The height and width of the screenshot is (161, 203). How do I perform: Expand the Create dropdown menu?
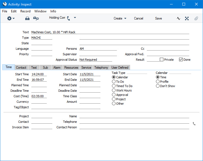coord(120,18)
